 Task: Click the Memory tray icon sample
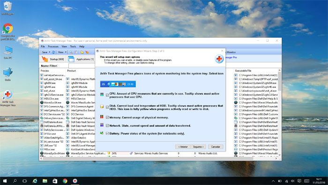[102, 116]
